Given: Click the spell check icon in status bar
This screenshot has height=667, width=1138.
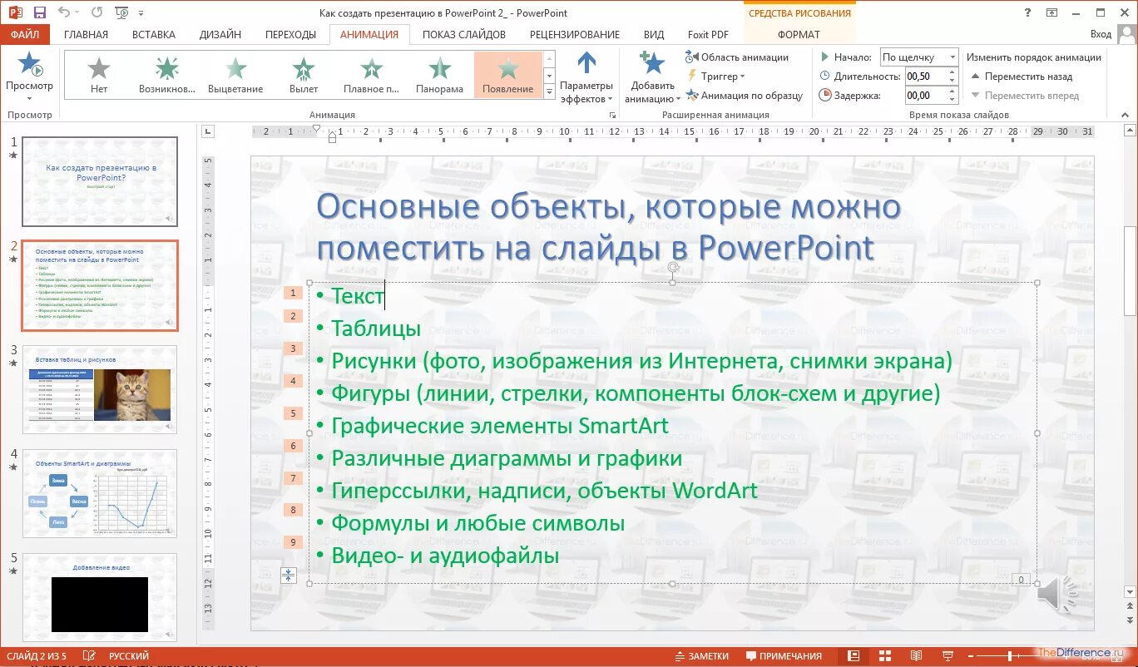Looking at the screenshot, I should point(89,656).
